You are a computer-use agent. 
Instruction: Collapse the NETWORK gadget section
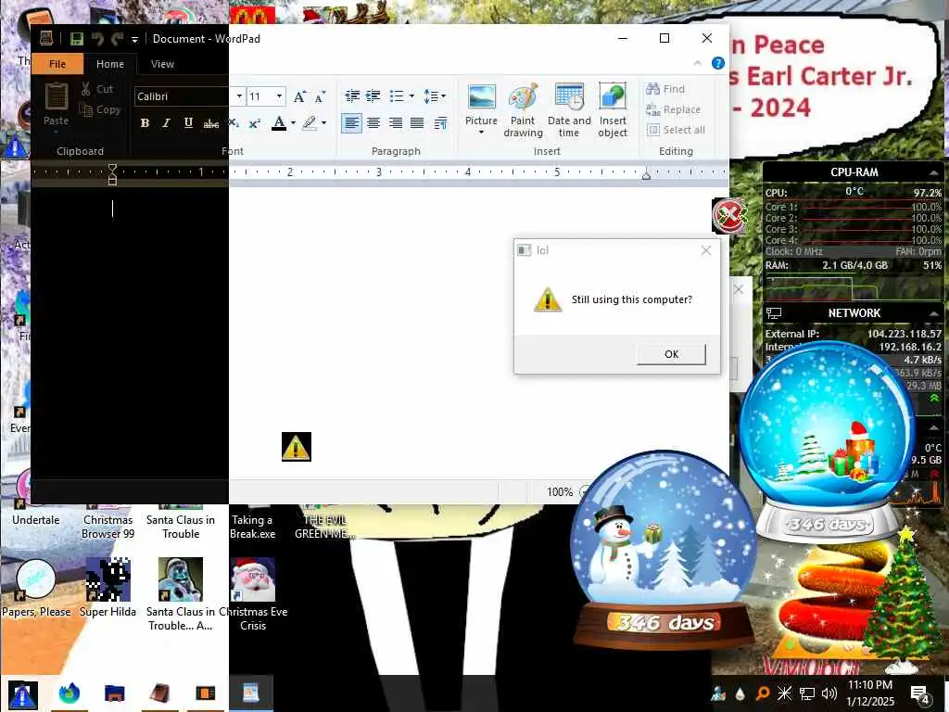[x=934, y=313]
